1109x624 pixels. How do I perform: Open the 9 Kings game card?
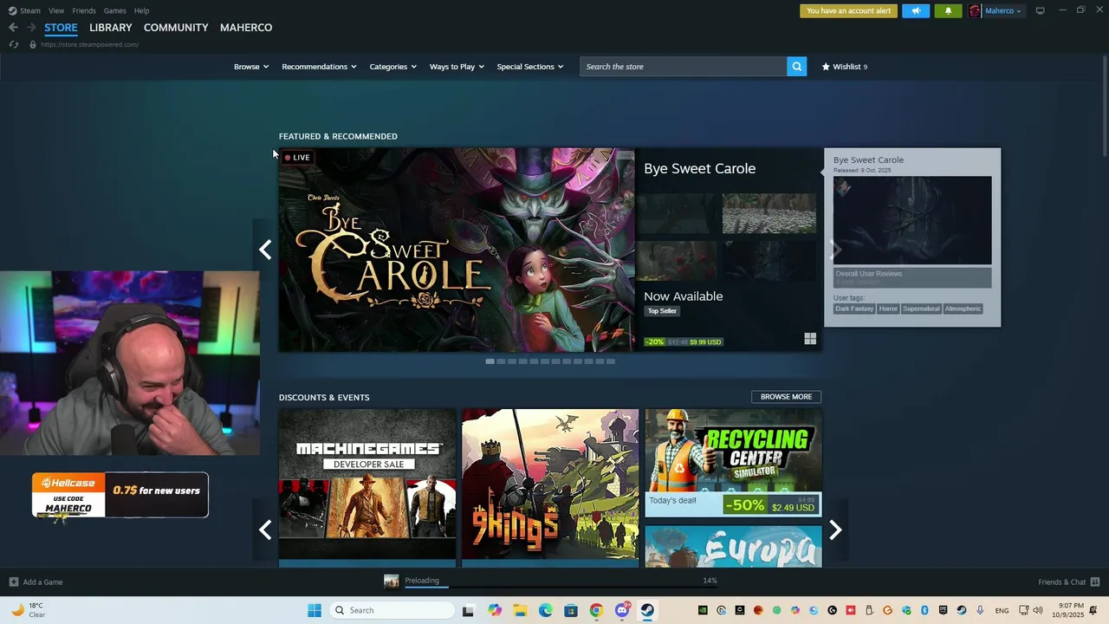click(550, 488)
